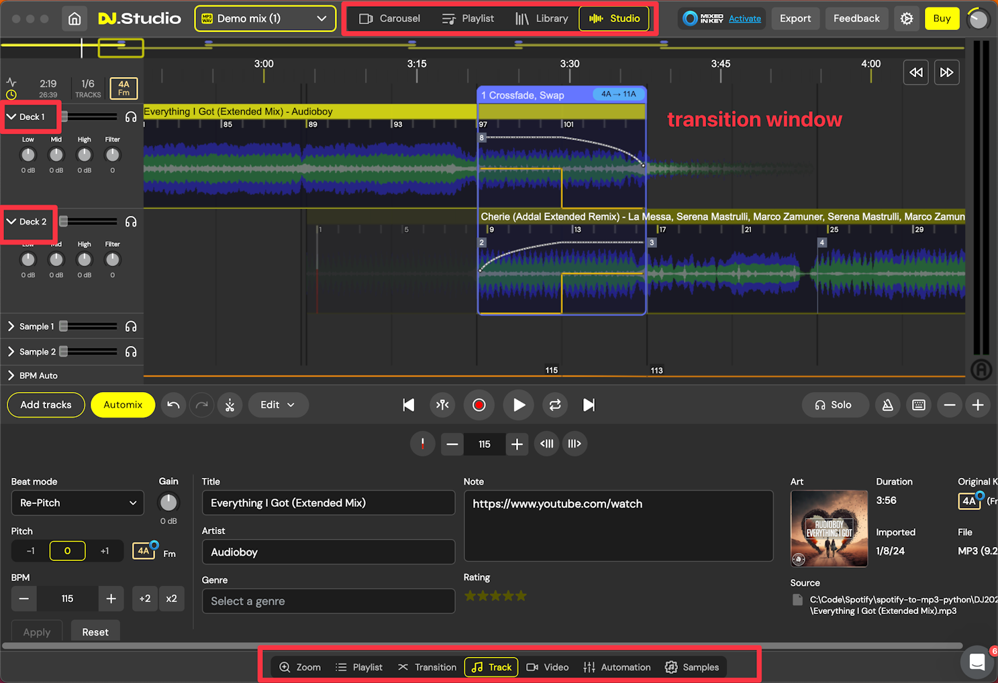
Task: Select pitch shift +1
Action: [105, 551]
